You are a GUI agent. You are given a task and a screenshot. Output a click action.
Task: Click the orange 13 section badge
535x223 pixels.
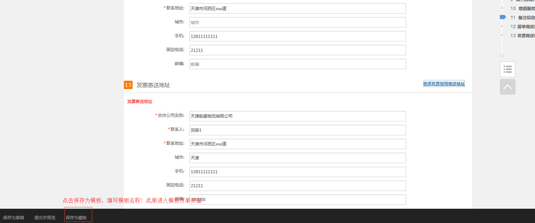point(128,85)
